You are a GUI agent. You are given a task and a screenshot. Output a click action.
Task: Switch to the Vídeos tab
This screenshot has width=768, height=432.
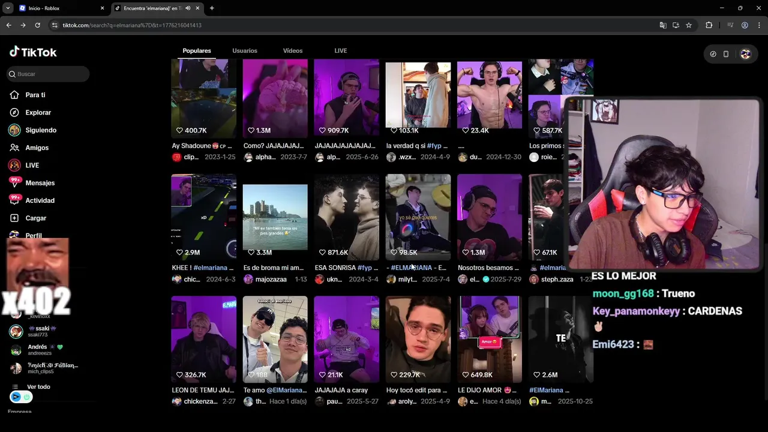point(293,51)
